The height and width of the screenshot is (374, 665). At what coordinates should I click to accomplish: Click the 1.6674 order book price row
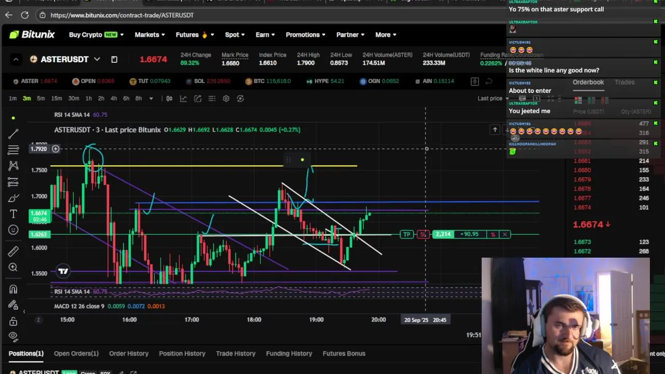click(x=611, y=207)
